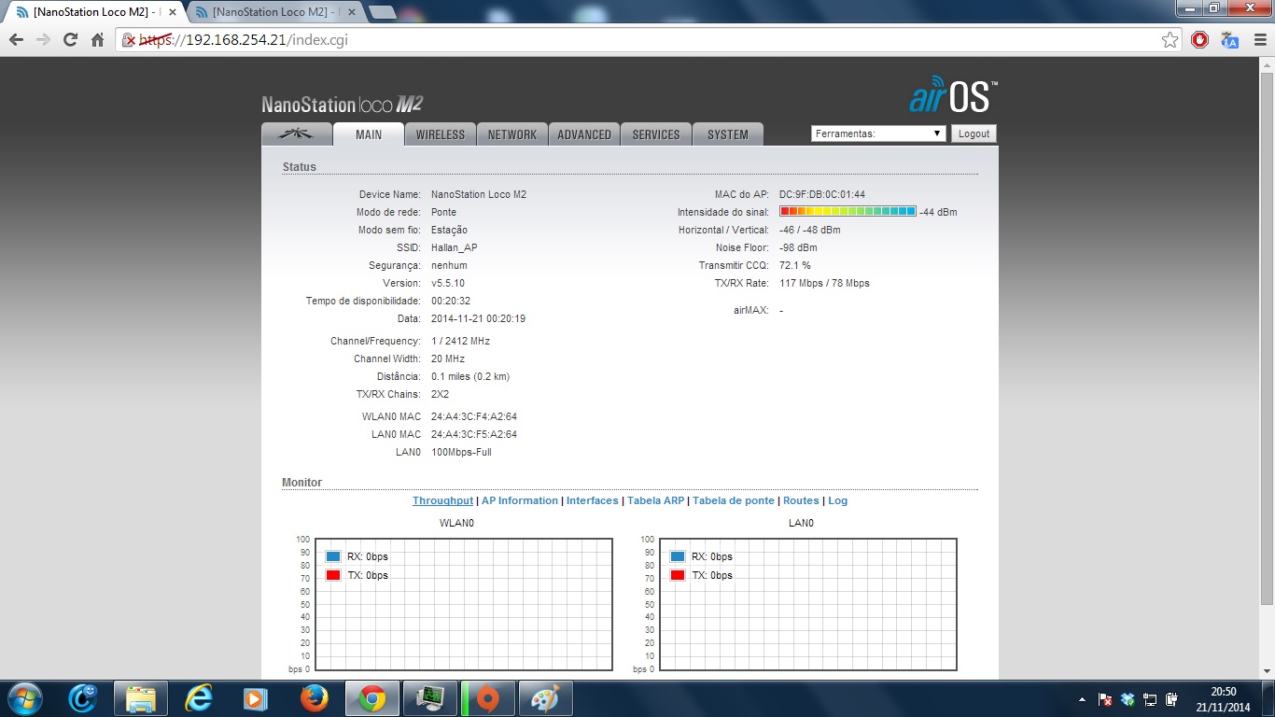
Task: Click the Show desktop button
Action: 1268,698
